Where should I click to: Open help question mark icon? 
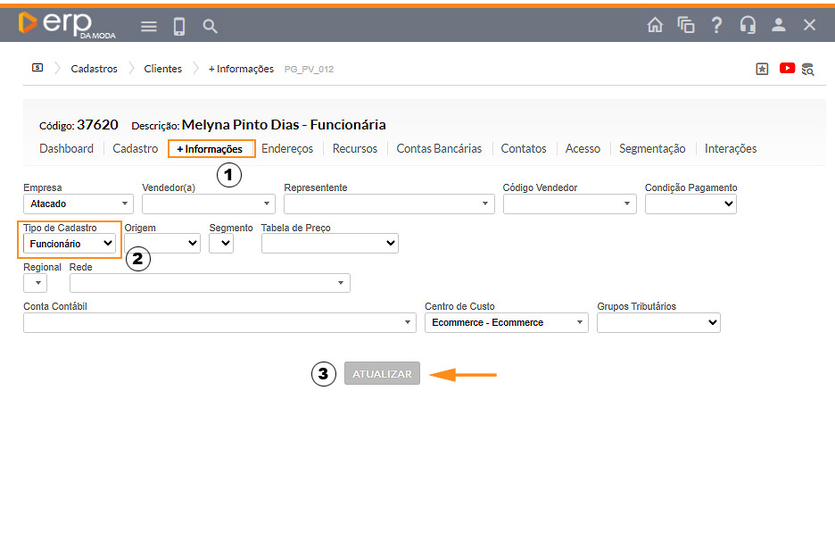pos(716,25)
